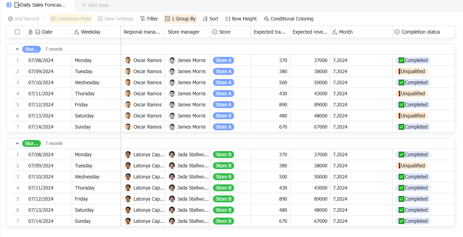Click revenue value 89000 in Store A group

tap(320, 105)
